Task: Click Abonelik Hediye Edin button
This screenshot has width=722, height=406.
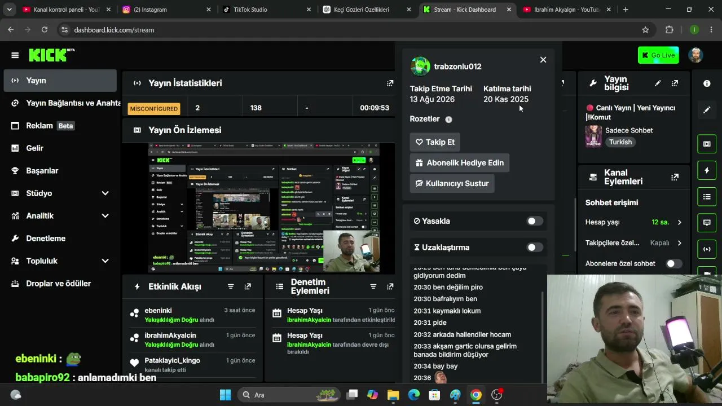Action: pyautogui.click(x=460, y=163)
